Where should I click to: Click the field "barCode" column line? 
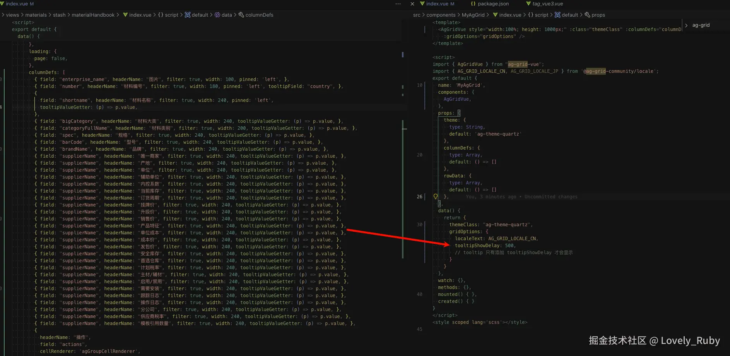pyautogui.click(x=179, y=142)
